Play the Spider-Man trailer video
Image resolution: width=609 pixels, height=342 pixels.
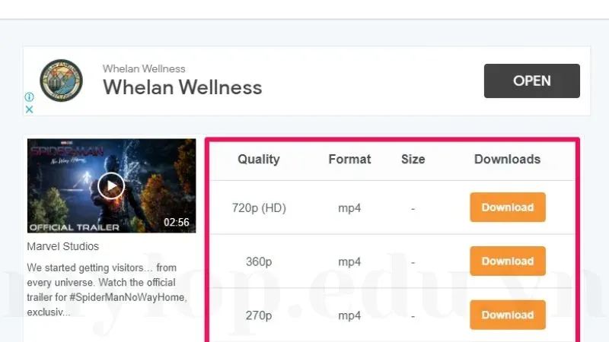point(111,185)
